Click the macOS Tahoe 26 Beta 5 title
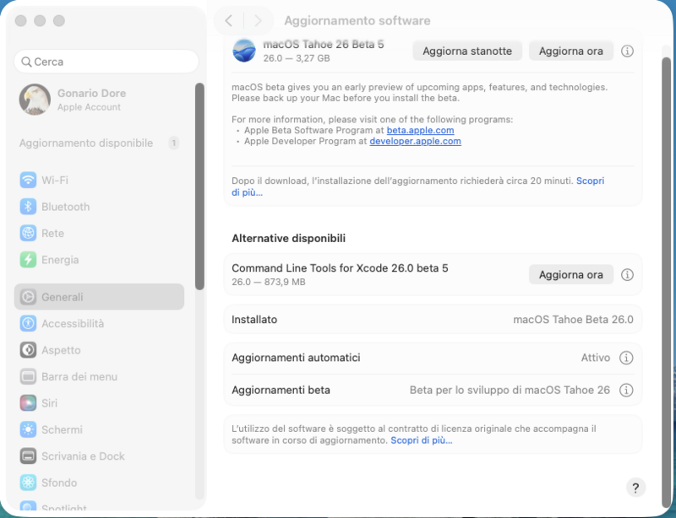 (x=324, y=45)
